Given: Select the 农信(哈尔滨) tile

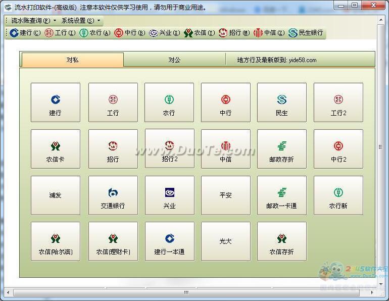Looking at the screenshot, I should [56, 241].
